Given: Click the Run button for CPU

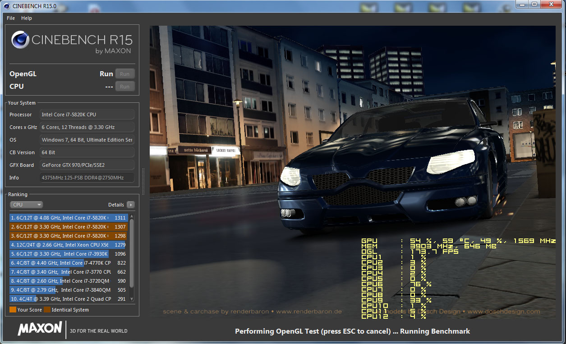Looking at the screenshot, I should tap(125, 87).
